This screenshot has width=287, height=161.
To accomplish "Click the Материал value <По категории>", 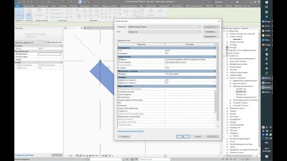I will tap(189, 74).
